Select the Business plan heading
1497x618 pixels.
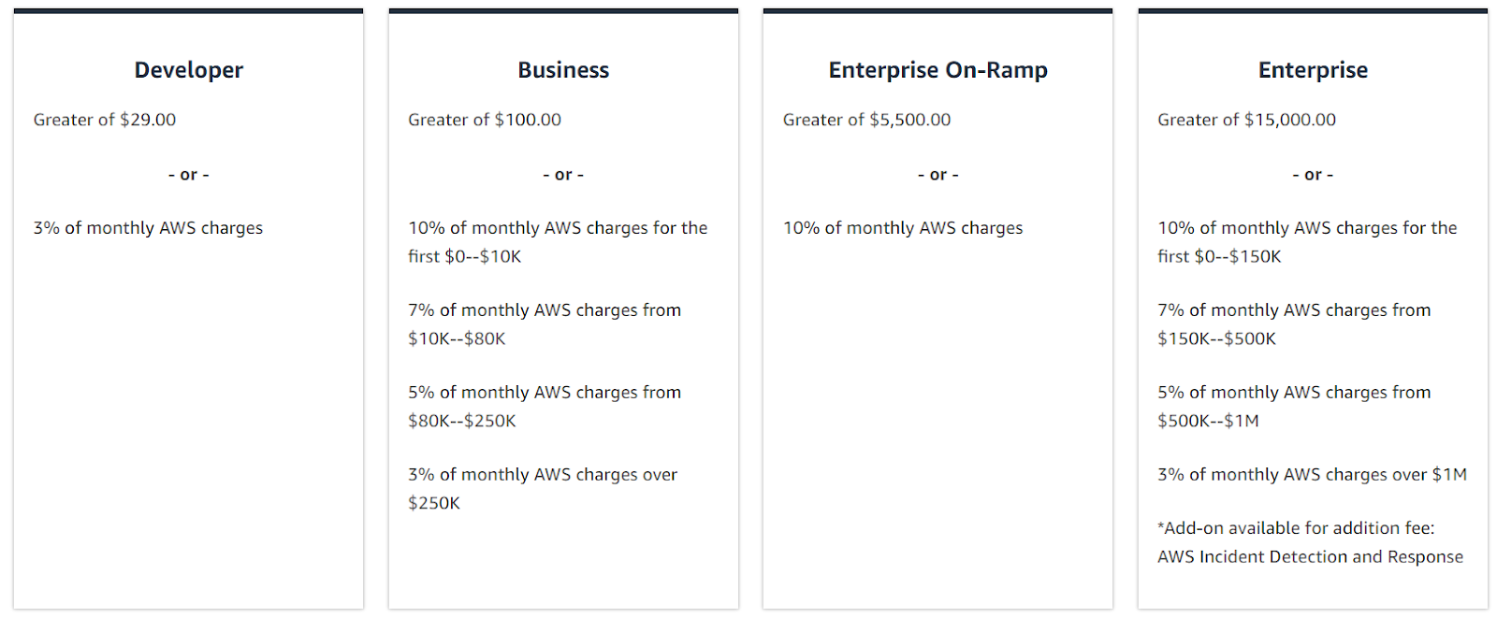[x=563, y=70]
